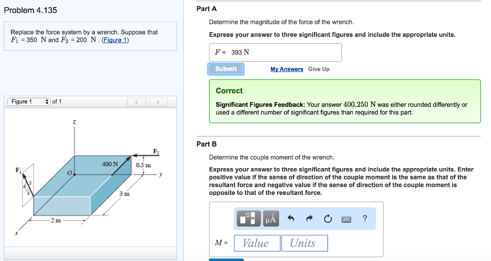Go to the previous figure arrow
Screen dimensions: 491x261
tap(136, 102)
